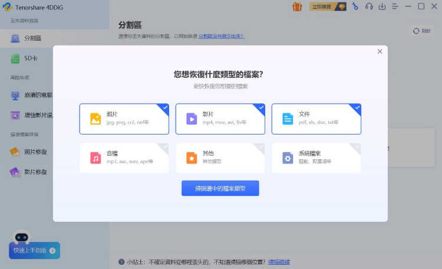Click the gift box icon in title bar
The image size is (442, 269).
(297, 6)
